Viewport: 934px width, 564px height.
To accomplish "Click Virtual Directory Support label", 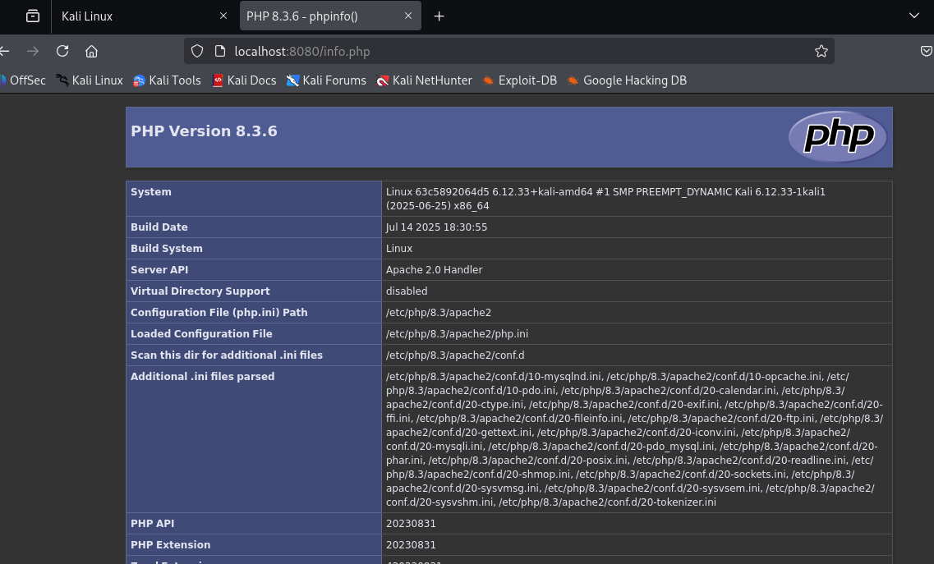I will point(200,291).
